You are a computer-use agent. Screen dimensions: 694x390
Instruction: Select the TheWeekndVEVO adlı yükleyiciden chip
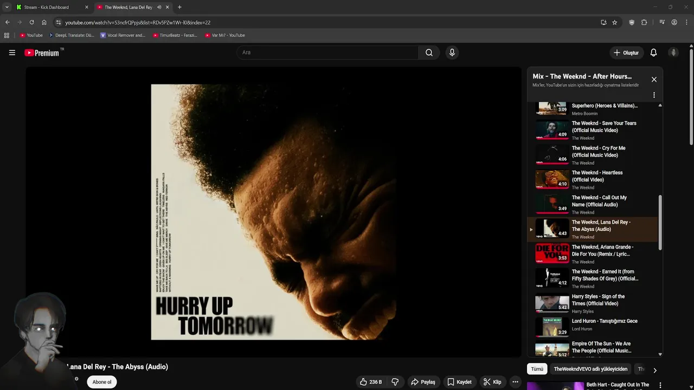590,369
